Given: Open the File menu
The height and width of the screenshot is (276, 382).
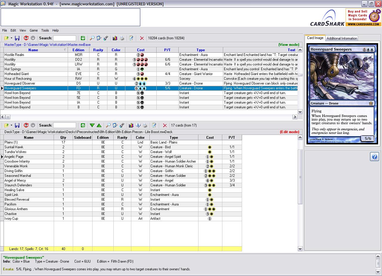Looking at the screenshot, I should click(x=4, y=30).
